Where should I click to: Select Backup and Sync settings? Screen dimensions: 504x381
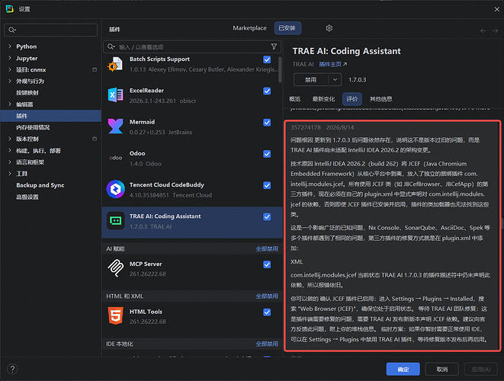[40, 185]
